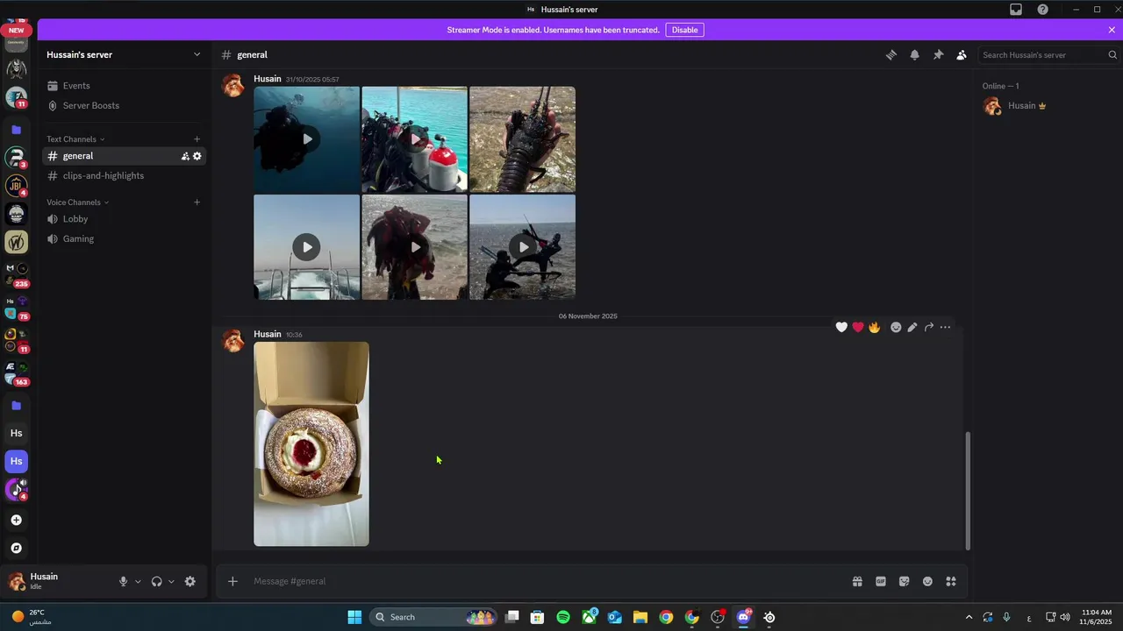The width and height of the screenshot is (1123, 631).
Task: Open the sticker picker
Action: (x=904, y=581)
